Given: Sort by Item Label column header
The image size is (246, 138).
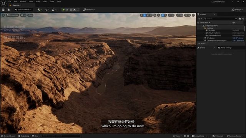Looking at the screenshot, I should 205,23.
